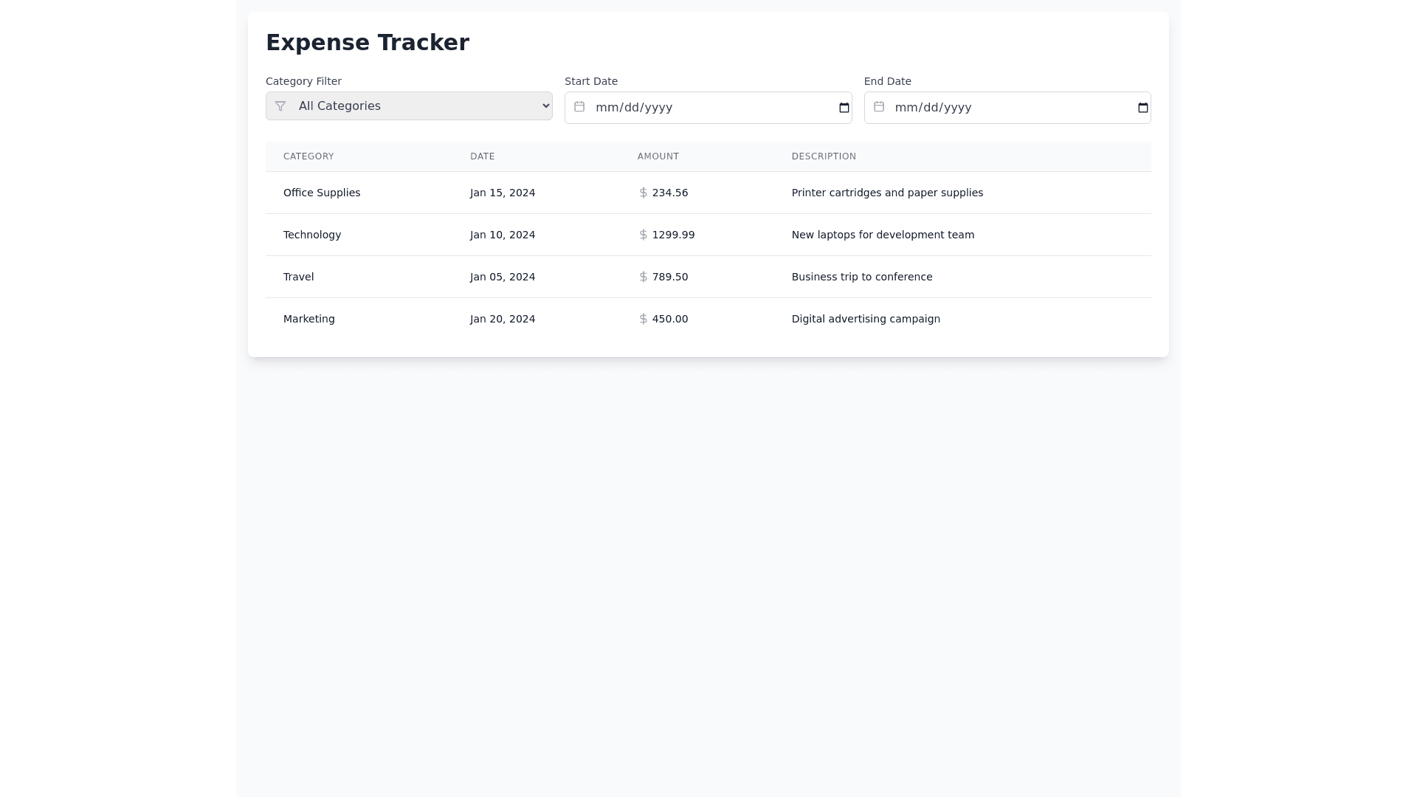Open Start Date calendar picker button
This screenshot has height=797, width=1417.
pyautogui.click(x=844, y=108)
